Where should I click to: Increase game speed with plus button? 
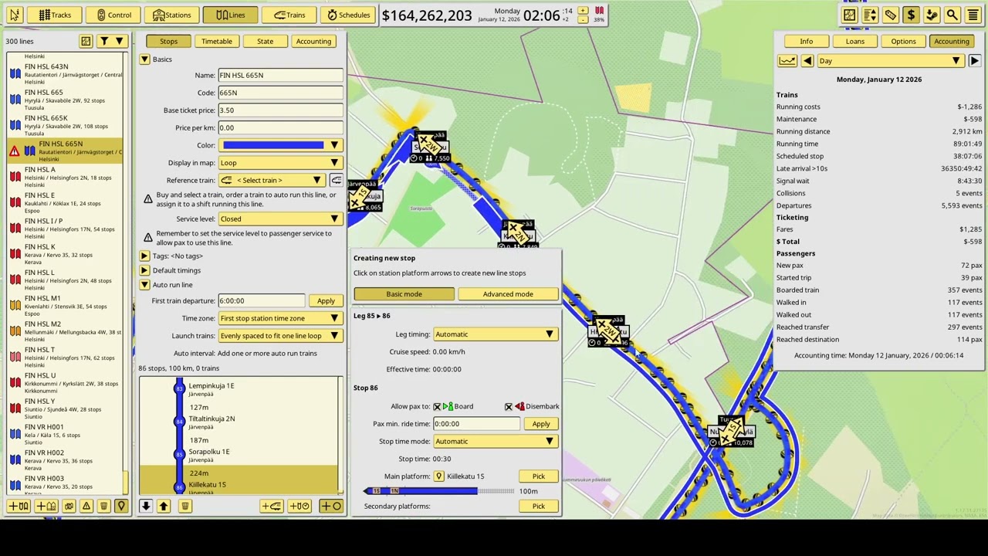(583, 11)
